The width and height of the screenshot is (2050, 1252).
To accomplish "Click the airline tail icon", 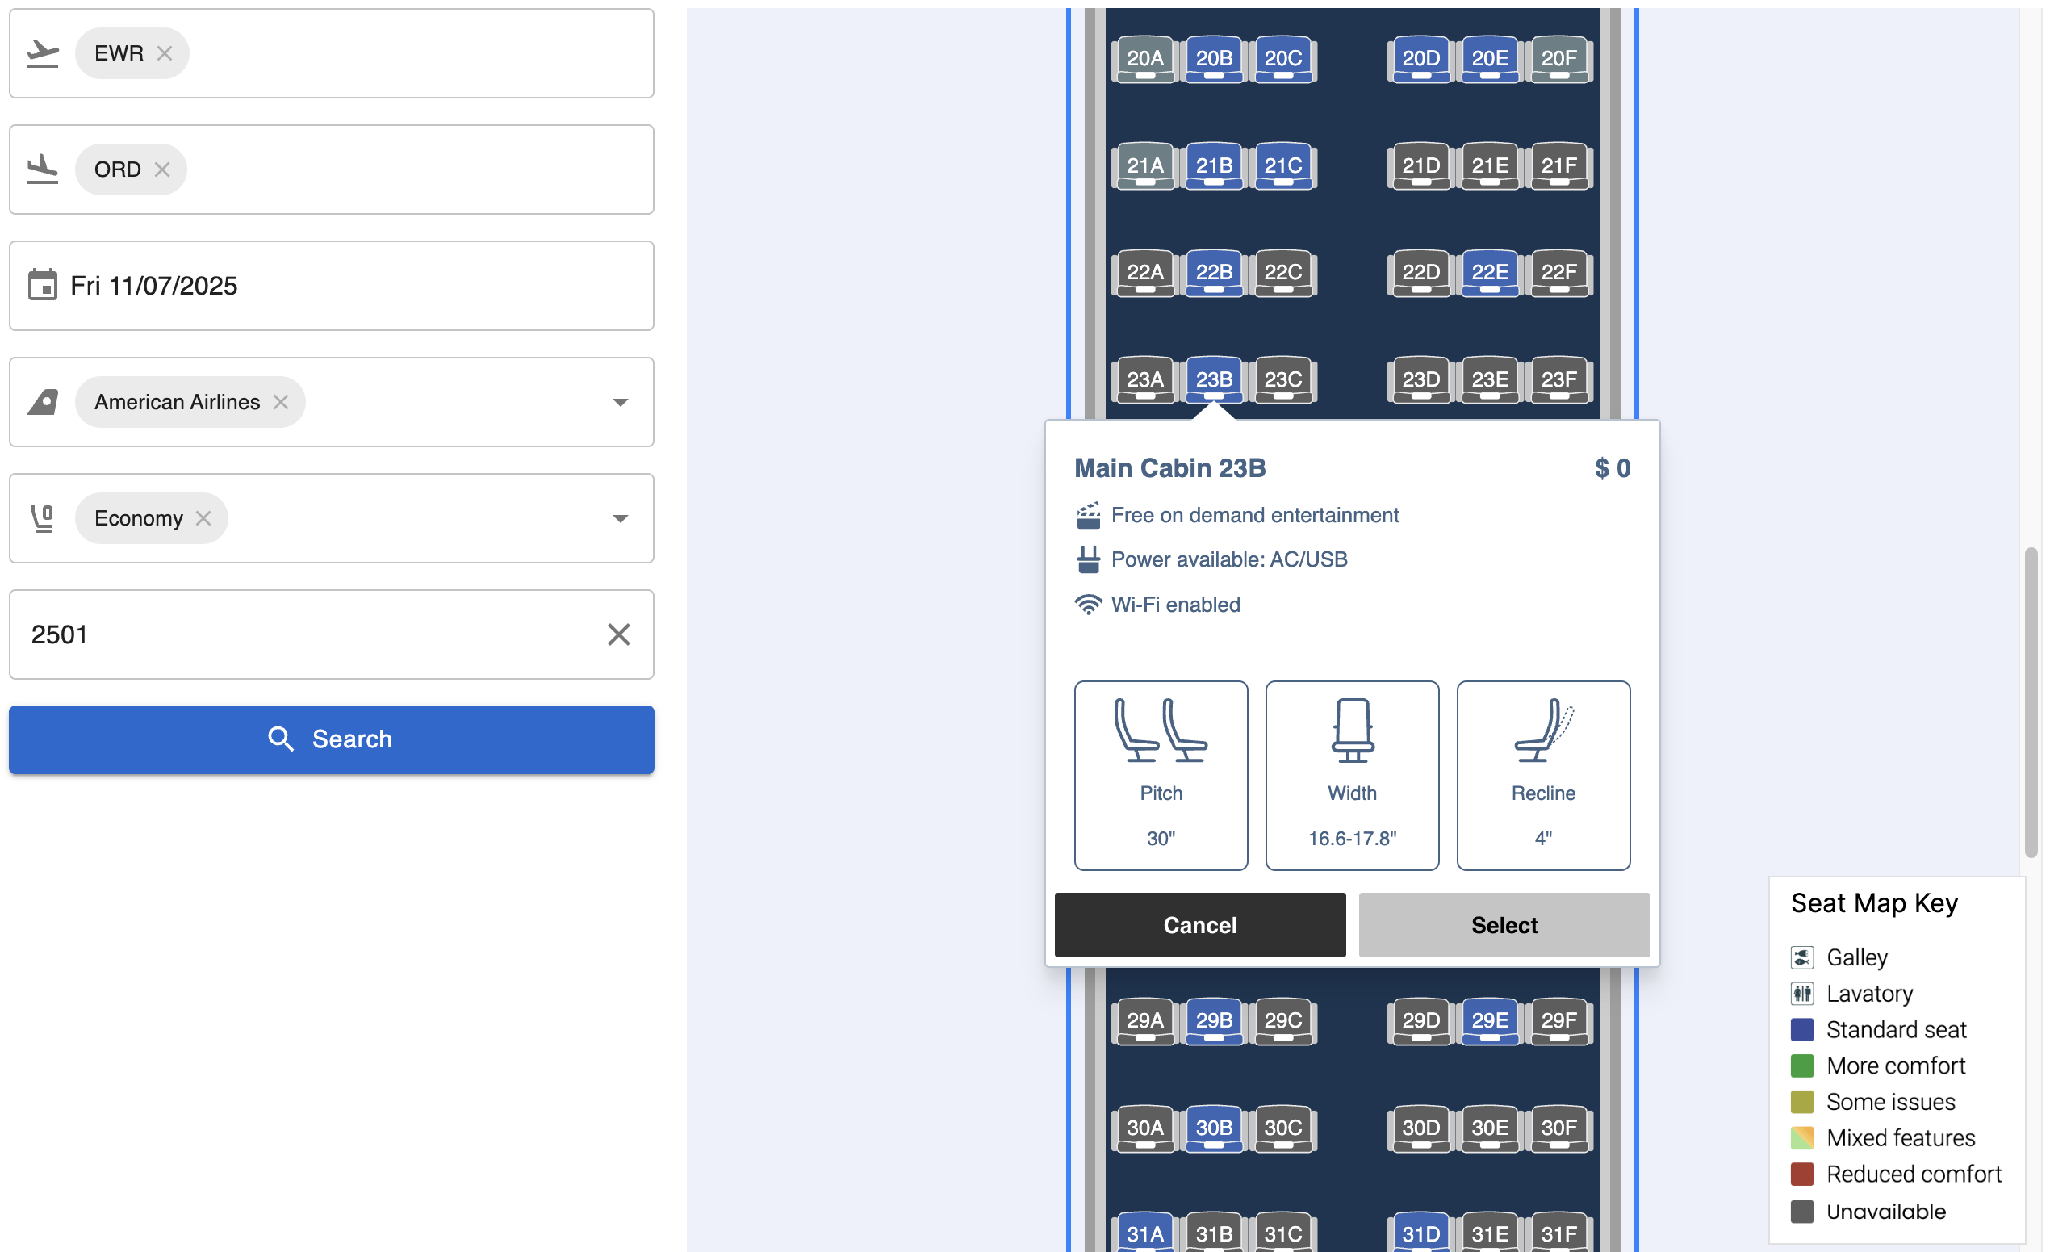I will click(x=43, y=403).
